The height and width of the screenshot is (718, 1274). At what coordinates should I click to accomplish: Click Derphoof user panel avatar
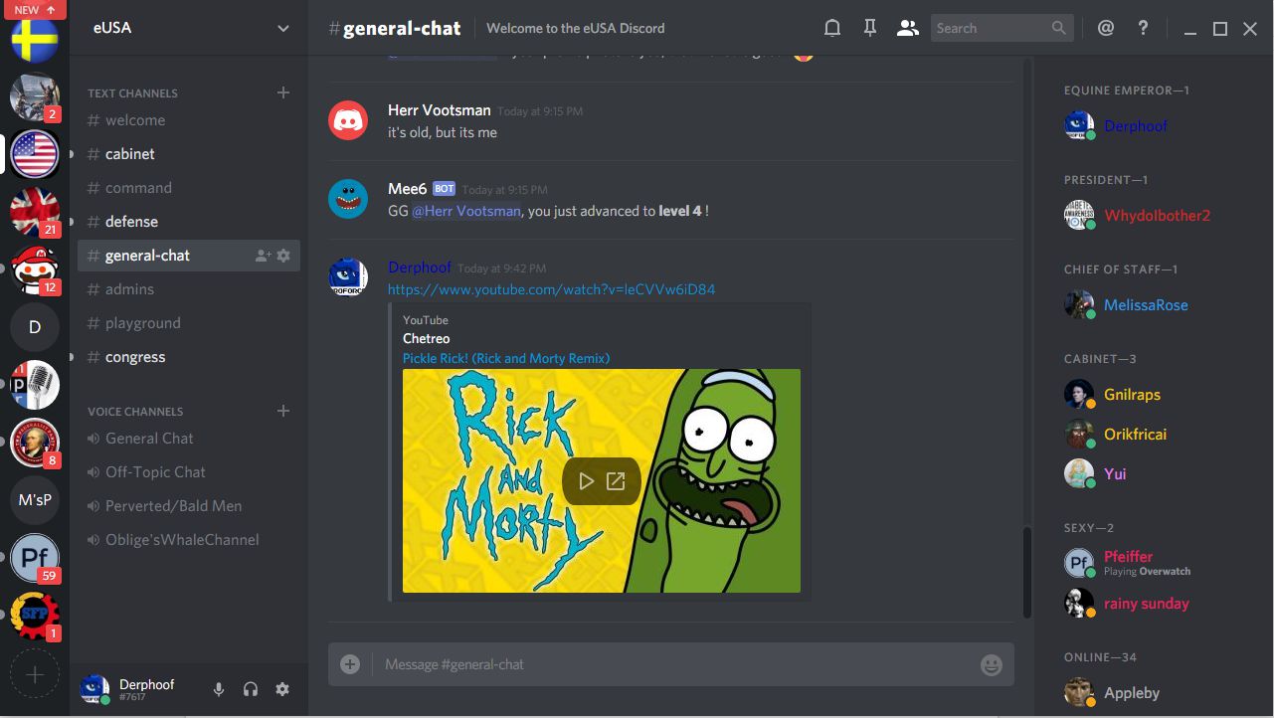pos(94,689)
